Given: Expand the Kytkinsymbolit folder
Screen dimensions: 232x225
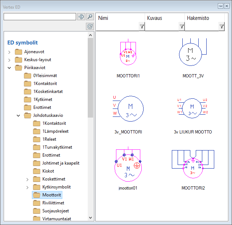Looking at the screenshot, I should [28, 187].
